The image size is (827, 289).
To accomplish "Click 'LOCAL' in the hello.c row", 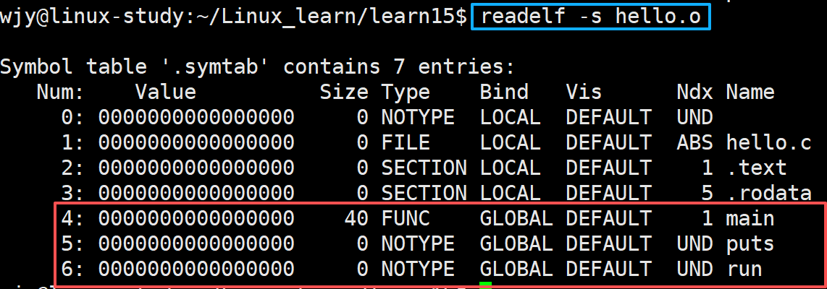I will pos(510,142).
